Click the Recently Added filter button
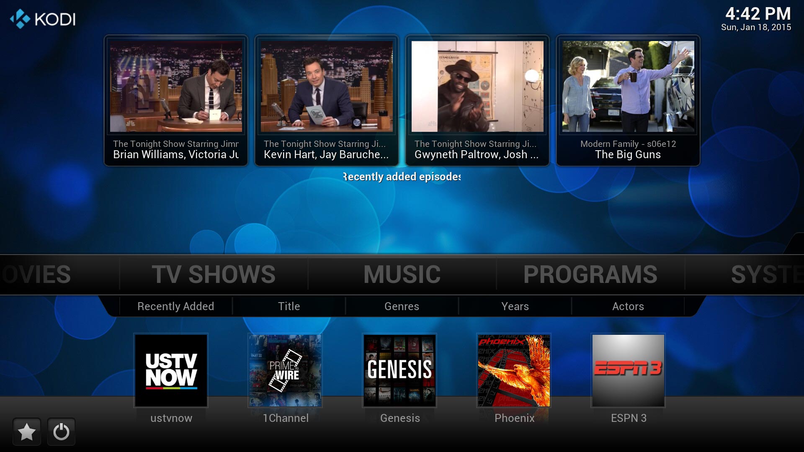Image resolution: width=804 pixels, height=452 pixels. (x=175, y=305)
